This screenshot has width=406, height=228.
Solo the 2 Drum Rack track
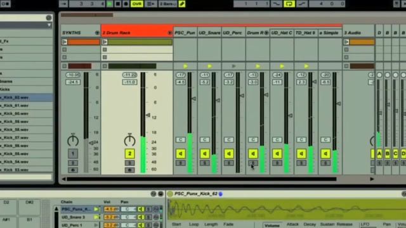[129, 163]
